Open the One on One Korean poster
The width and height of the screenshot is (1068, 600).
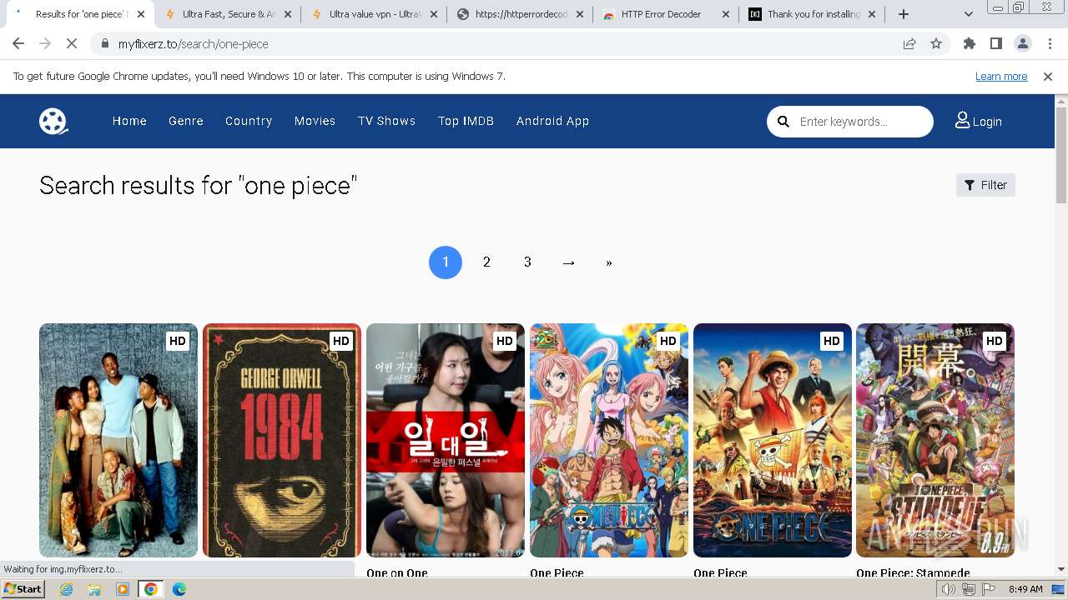[x=446, y=440]
